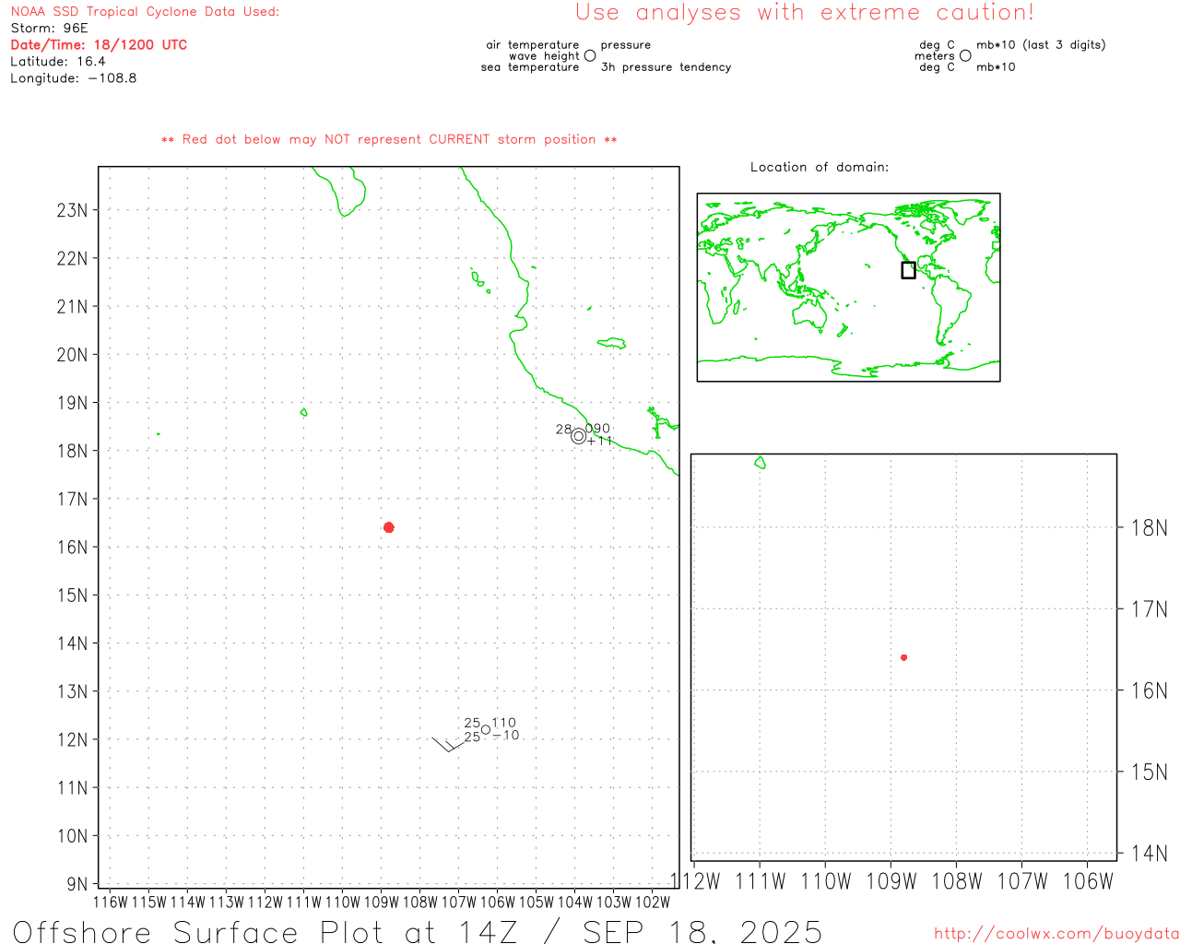Click the 112W label on inset map
Image resolution: width=1180 pixels, height=944 pixels.
tap(695, 881)
